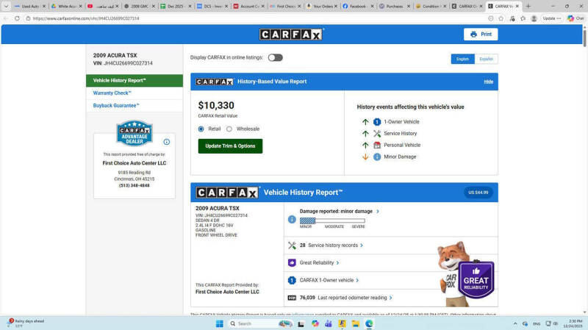Toggle Display CARFAX in online listings
This screenshot has width=588, height=330.
click(x=275, y=57)
